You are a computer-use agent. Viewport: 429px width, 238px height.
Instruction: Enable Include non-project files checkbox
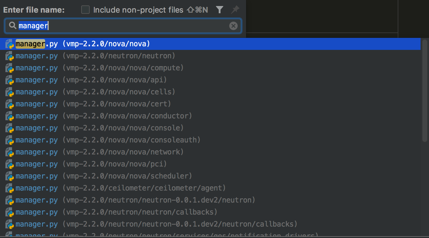click(86, 10)
